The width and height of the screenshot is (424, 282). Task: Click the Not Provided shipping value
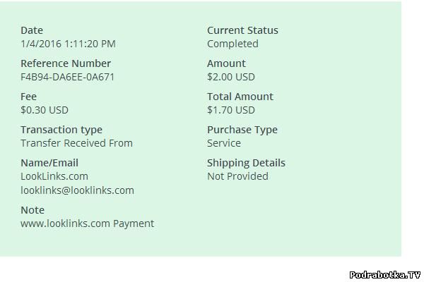coord(237,176)
